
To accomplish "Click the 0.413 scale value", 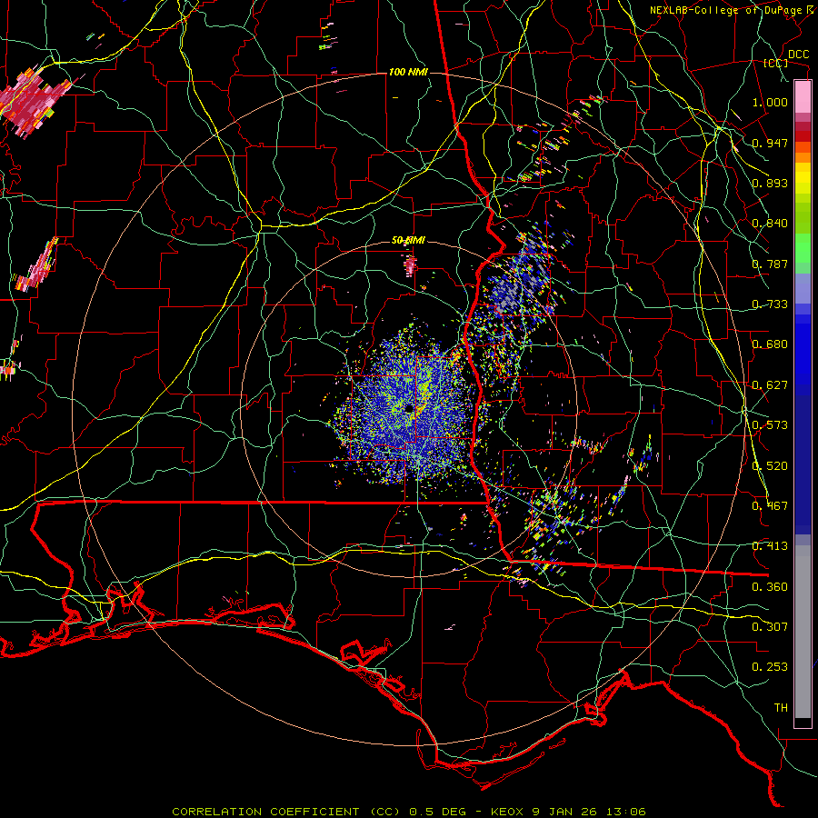I will click(x=770, y=546).
